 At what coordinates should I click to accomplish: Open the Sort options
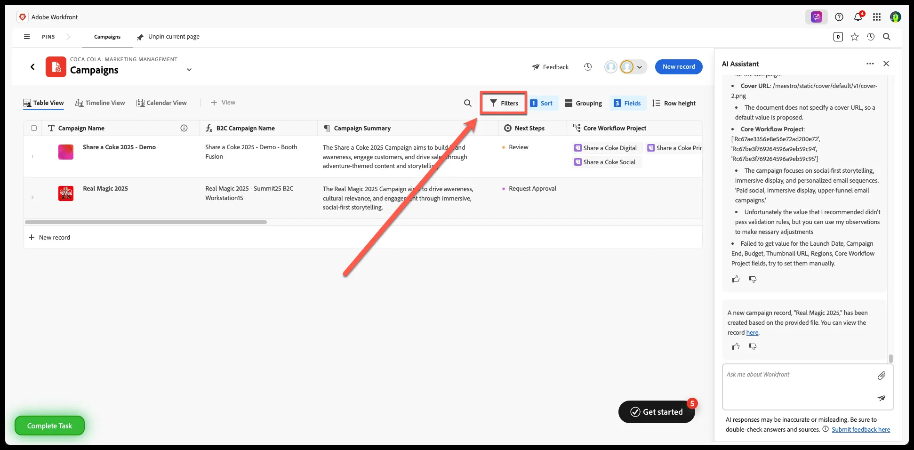[x=542, y=103]
